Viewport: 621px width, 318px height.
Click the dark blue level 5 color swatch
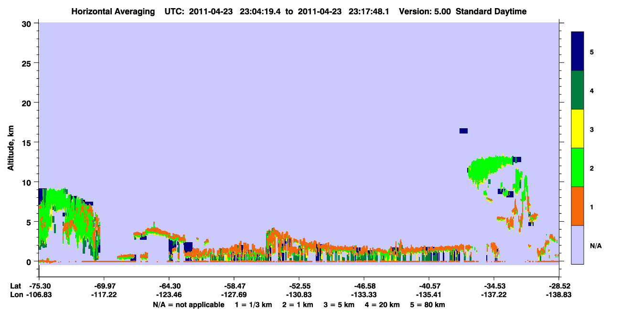(578, 51)
